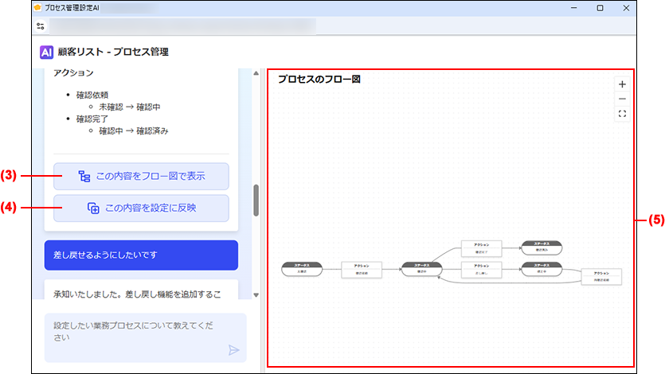Click the 確認完了 bullet text

(92, 119)
